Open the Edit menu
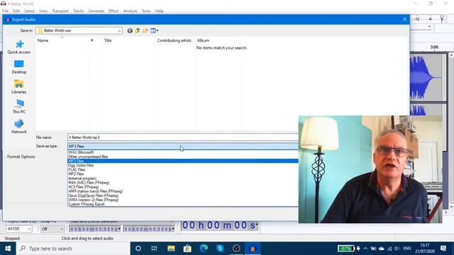This screenshot has width=454, height=255. (16, 11)
